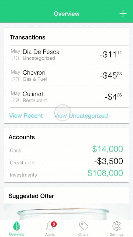Open the Alerts bell icon
Screen dimensions: 133x237
[50, 226]
